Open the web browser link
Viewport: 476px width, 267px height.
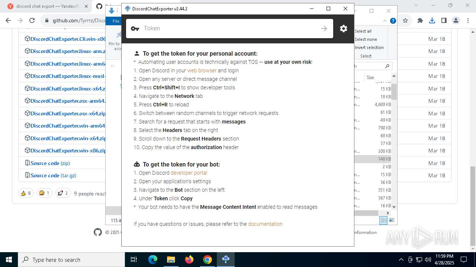pos(202,70)
